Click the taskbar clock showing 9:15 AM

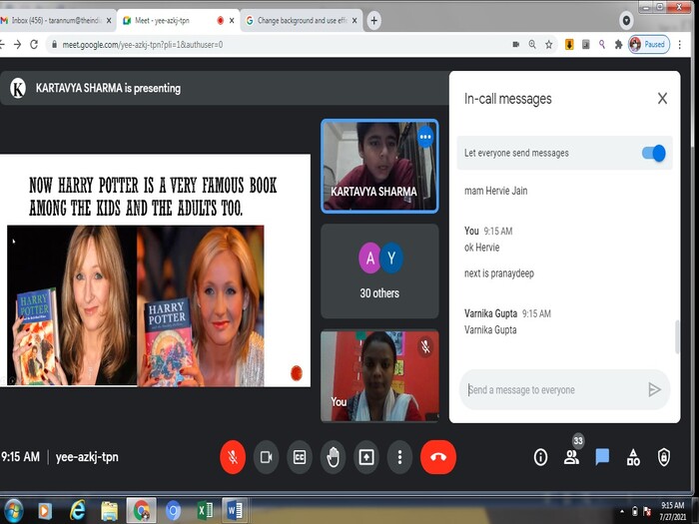tap(673, 511)
